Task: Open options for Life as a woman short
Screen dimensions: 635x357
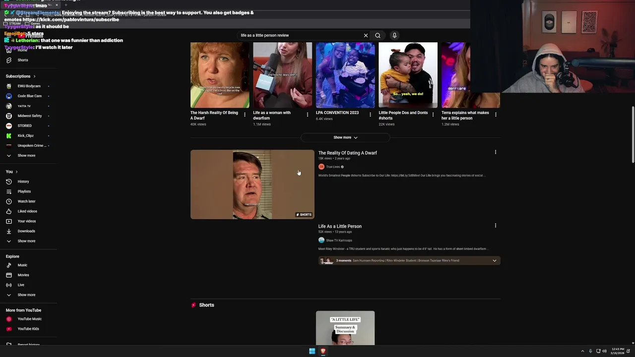Action: click(x=308, y=115)
